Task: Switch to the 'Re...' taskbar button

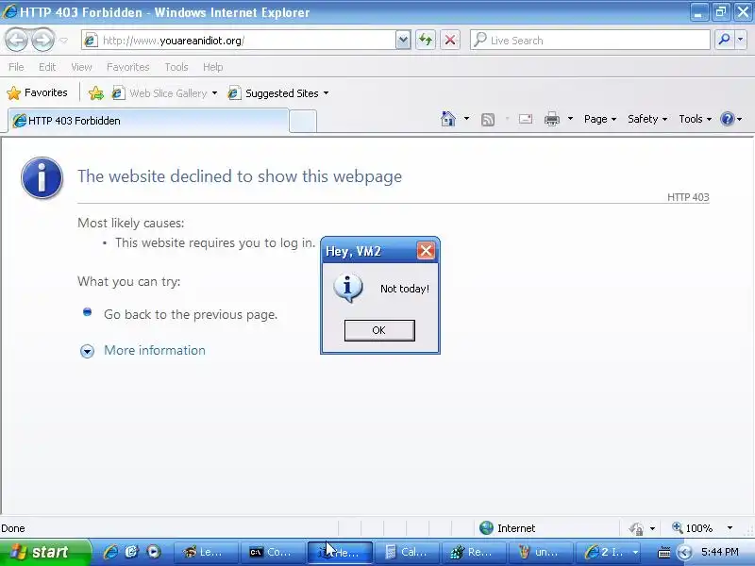Action: [474, 552]
